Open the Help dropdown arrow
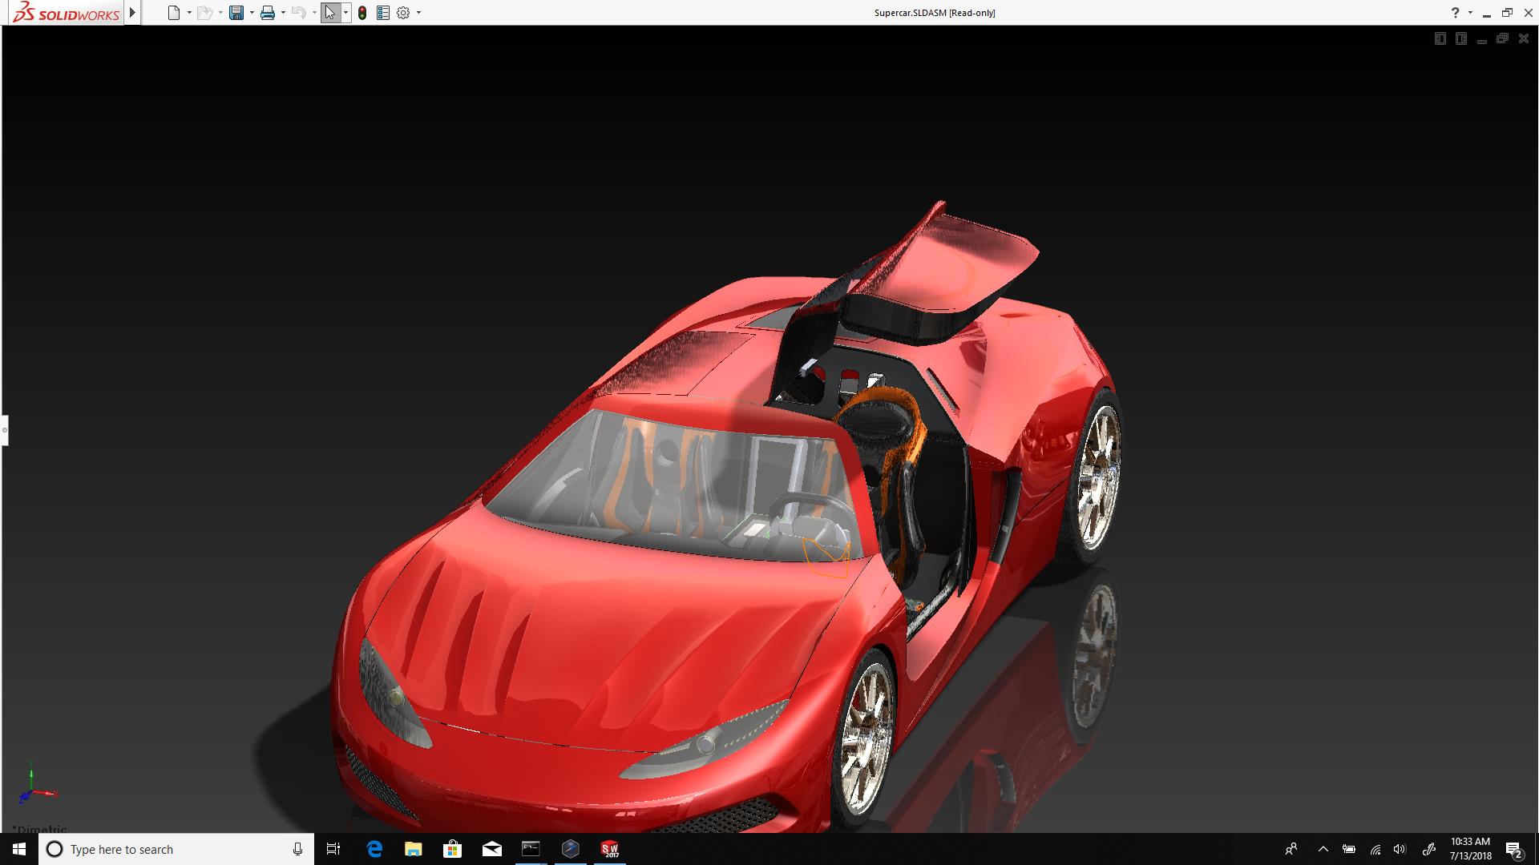 tap(1470, 13)
